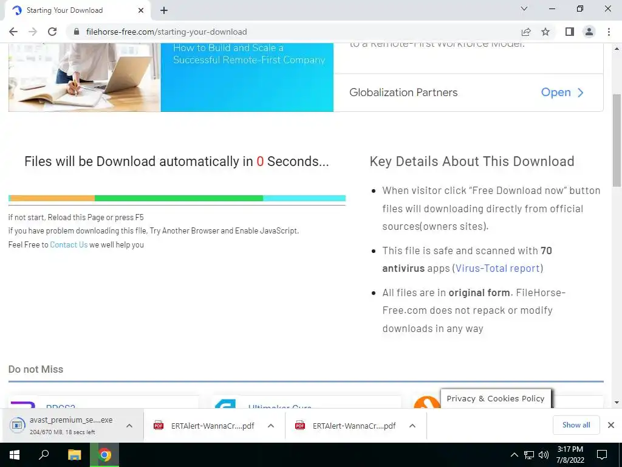This screenshot has width=622, height=467.
Task: Open Chrome's three-dot menu
Action: (x=609, y=32)
